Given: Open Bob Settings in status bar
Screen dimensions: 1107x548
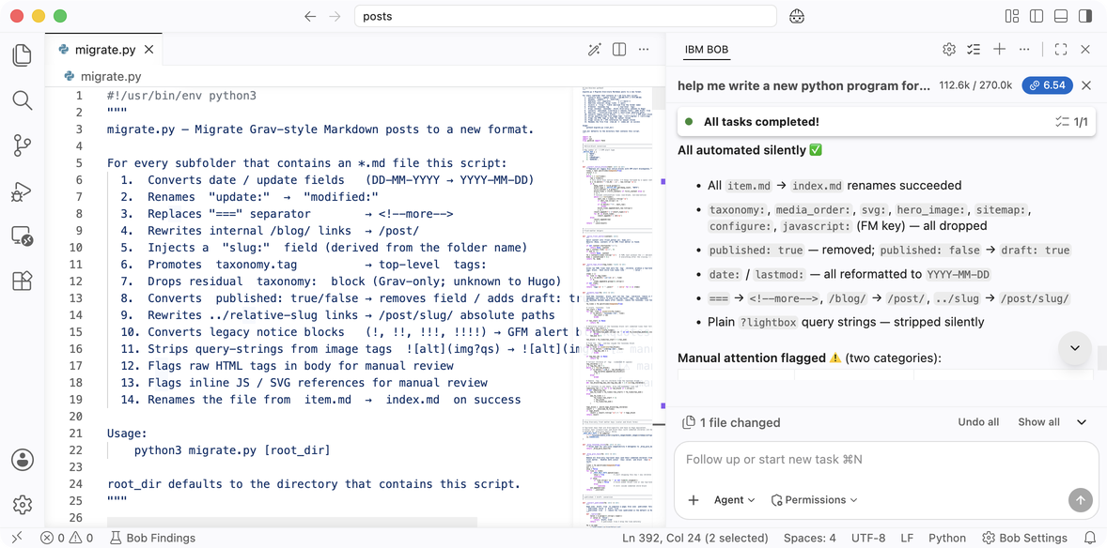Looking at the screenshot, I should click(1024, 538).
